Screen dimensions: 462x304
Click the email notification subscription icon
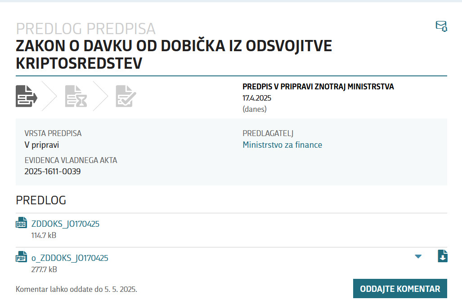point(441,26)
